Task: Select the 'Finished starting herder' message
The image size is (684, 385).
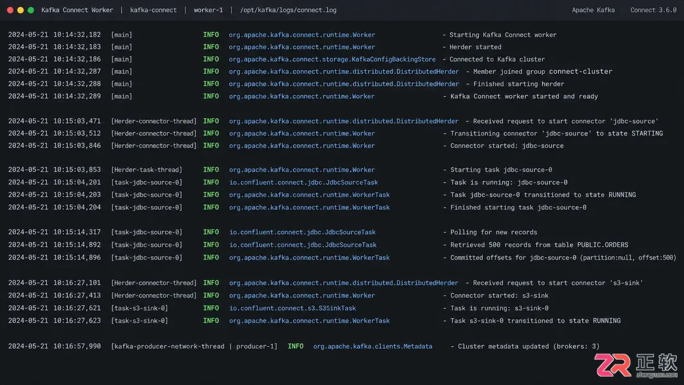Action: (519, 84)
